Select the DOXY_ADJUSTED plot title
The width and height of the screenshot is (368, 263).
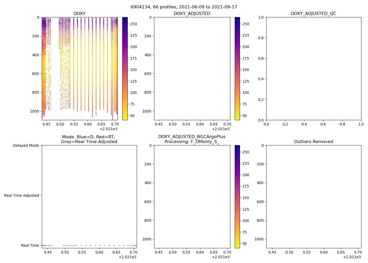click(x=192, y=14)
